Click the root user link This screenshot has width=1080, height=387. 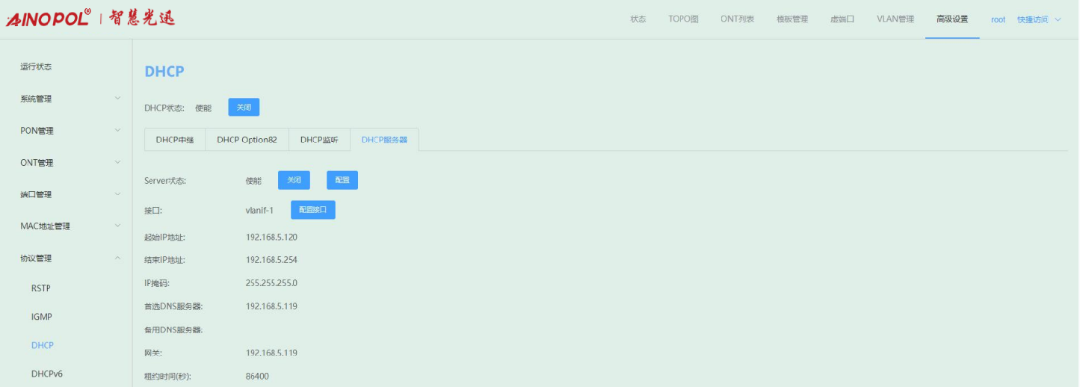pos(998,19)
